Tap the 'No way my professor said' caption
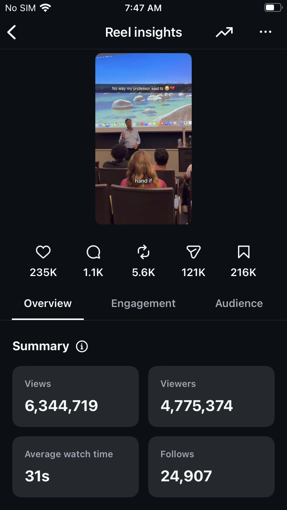 tap(143, 88)
